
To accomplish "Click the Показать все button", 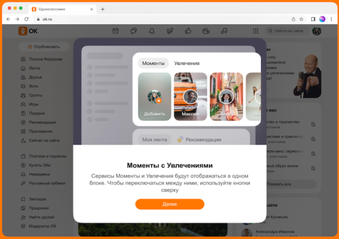I will [291, 184].
